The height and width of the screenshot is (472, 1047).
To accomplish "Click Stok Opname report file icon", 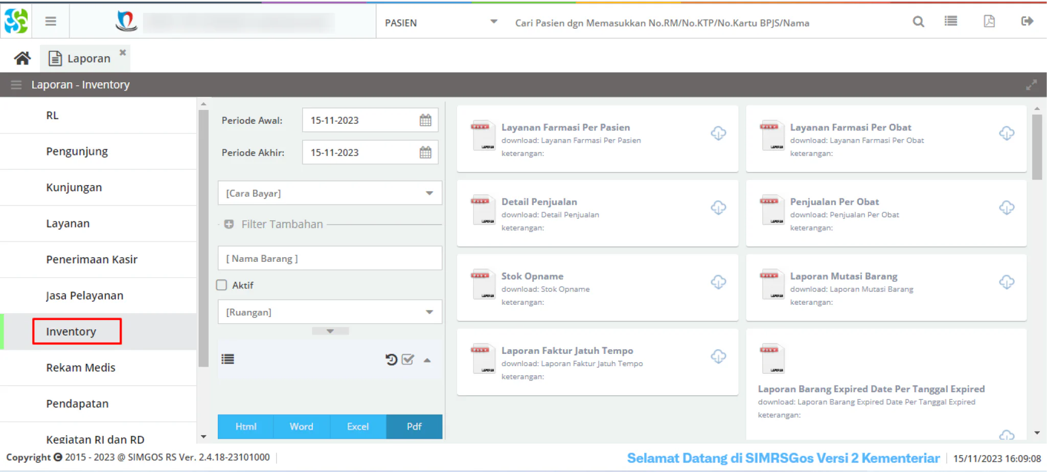I will click(x=482, y=284).
